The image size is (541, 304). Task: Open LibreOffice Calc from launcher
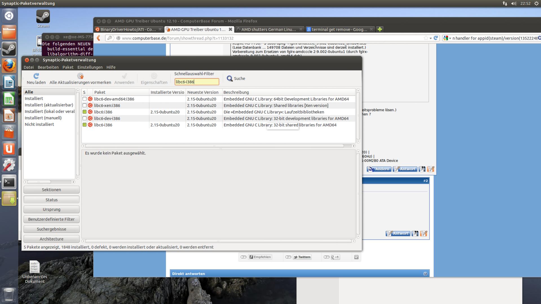[9, 99]
